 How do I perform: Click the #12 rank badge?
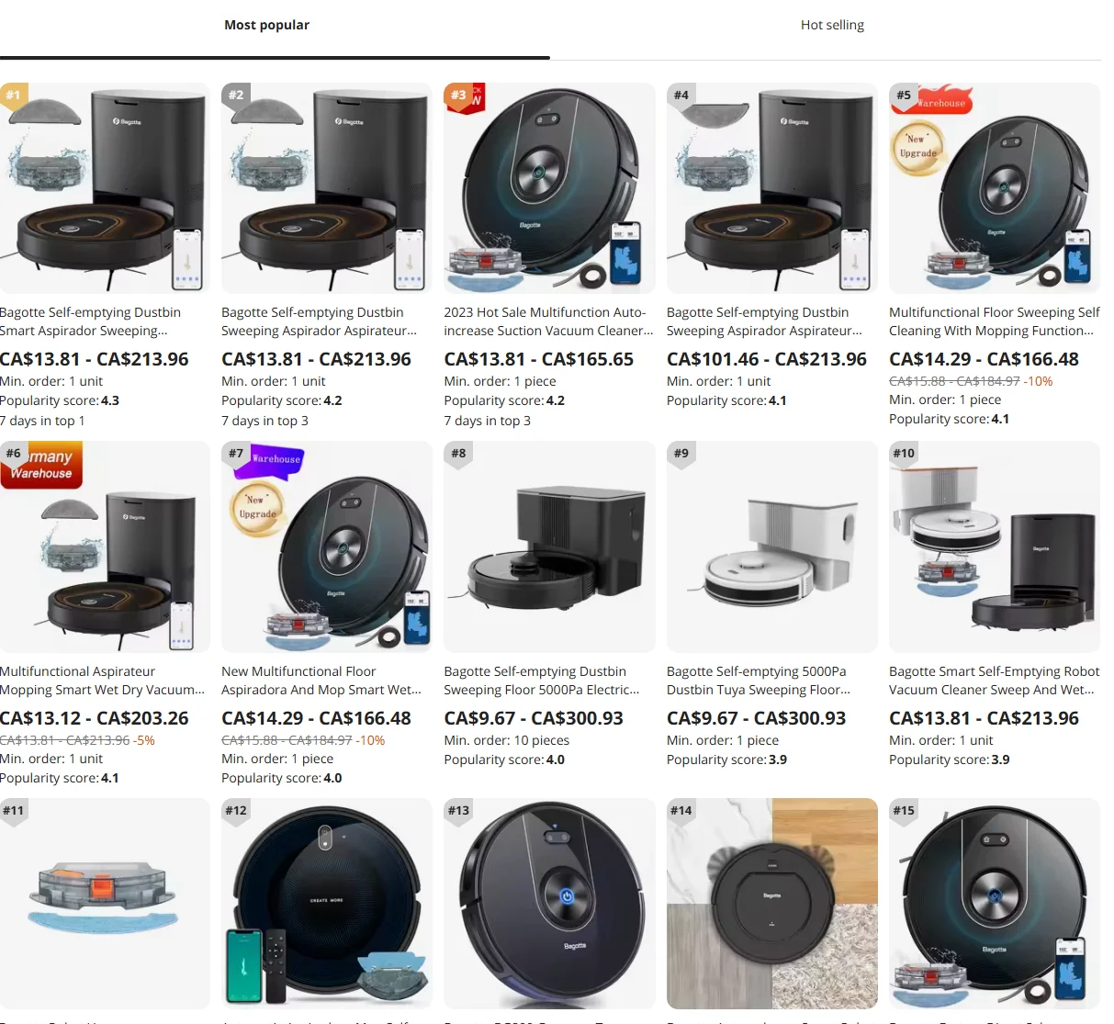coord(236,811)
